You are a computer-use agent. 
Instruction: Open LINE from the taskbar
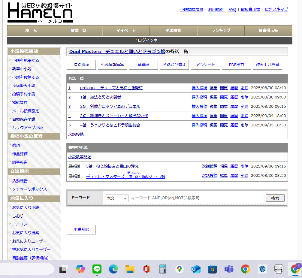coord(97,269)
